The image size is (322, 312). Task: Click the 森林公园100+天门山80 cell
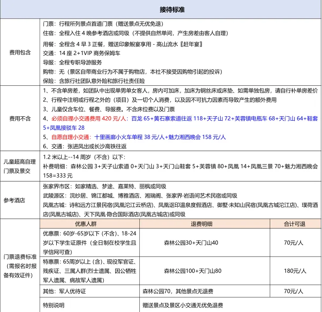(205, 271)
